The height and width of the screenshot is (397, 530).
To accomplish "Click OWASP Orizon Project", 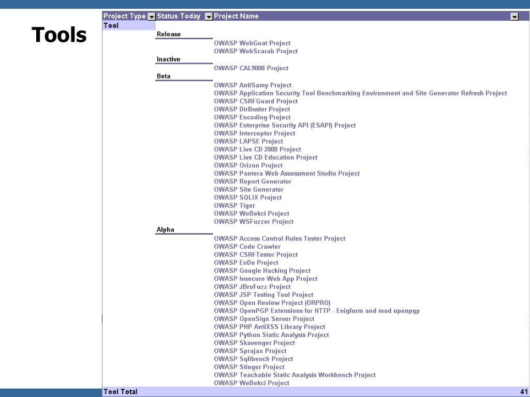I will click(x=248, y=165).
